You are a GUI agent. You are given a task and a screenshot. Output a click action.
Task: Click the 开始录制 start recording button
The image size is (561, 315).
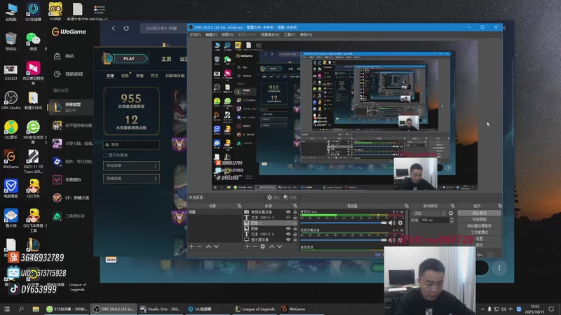[479, 219]
